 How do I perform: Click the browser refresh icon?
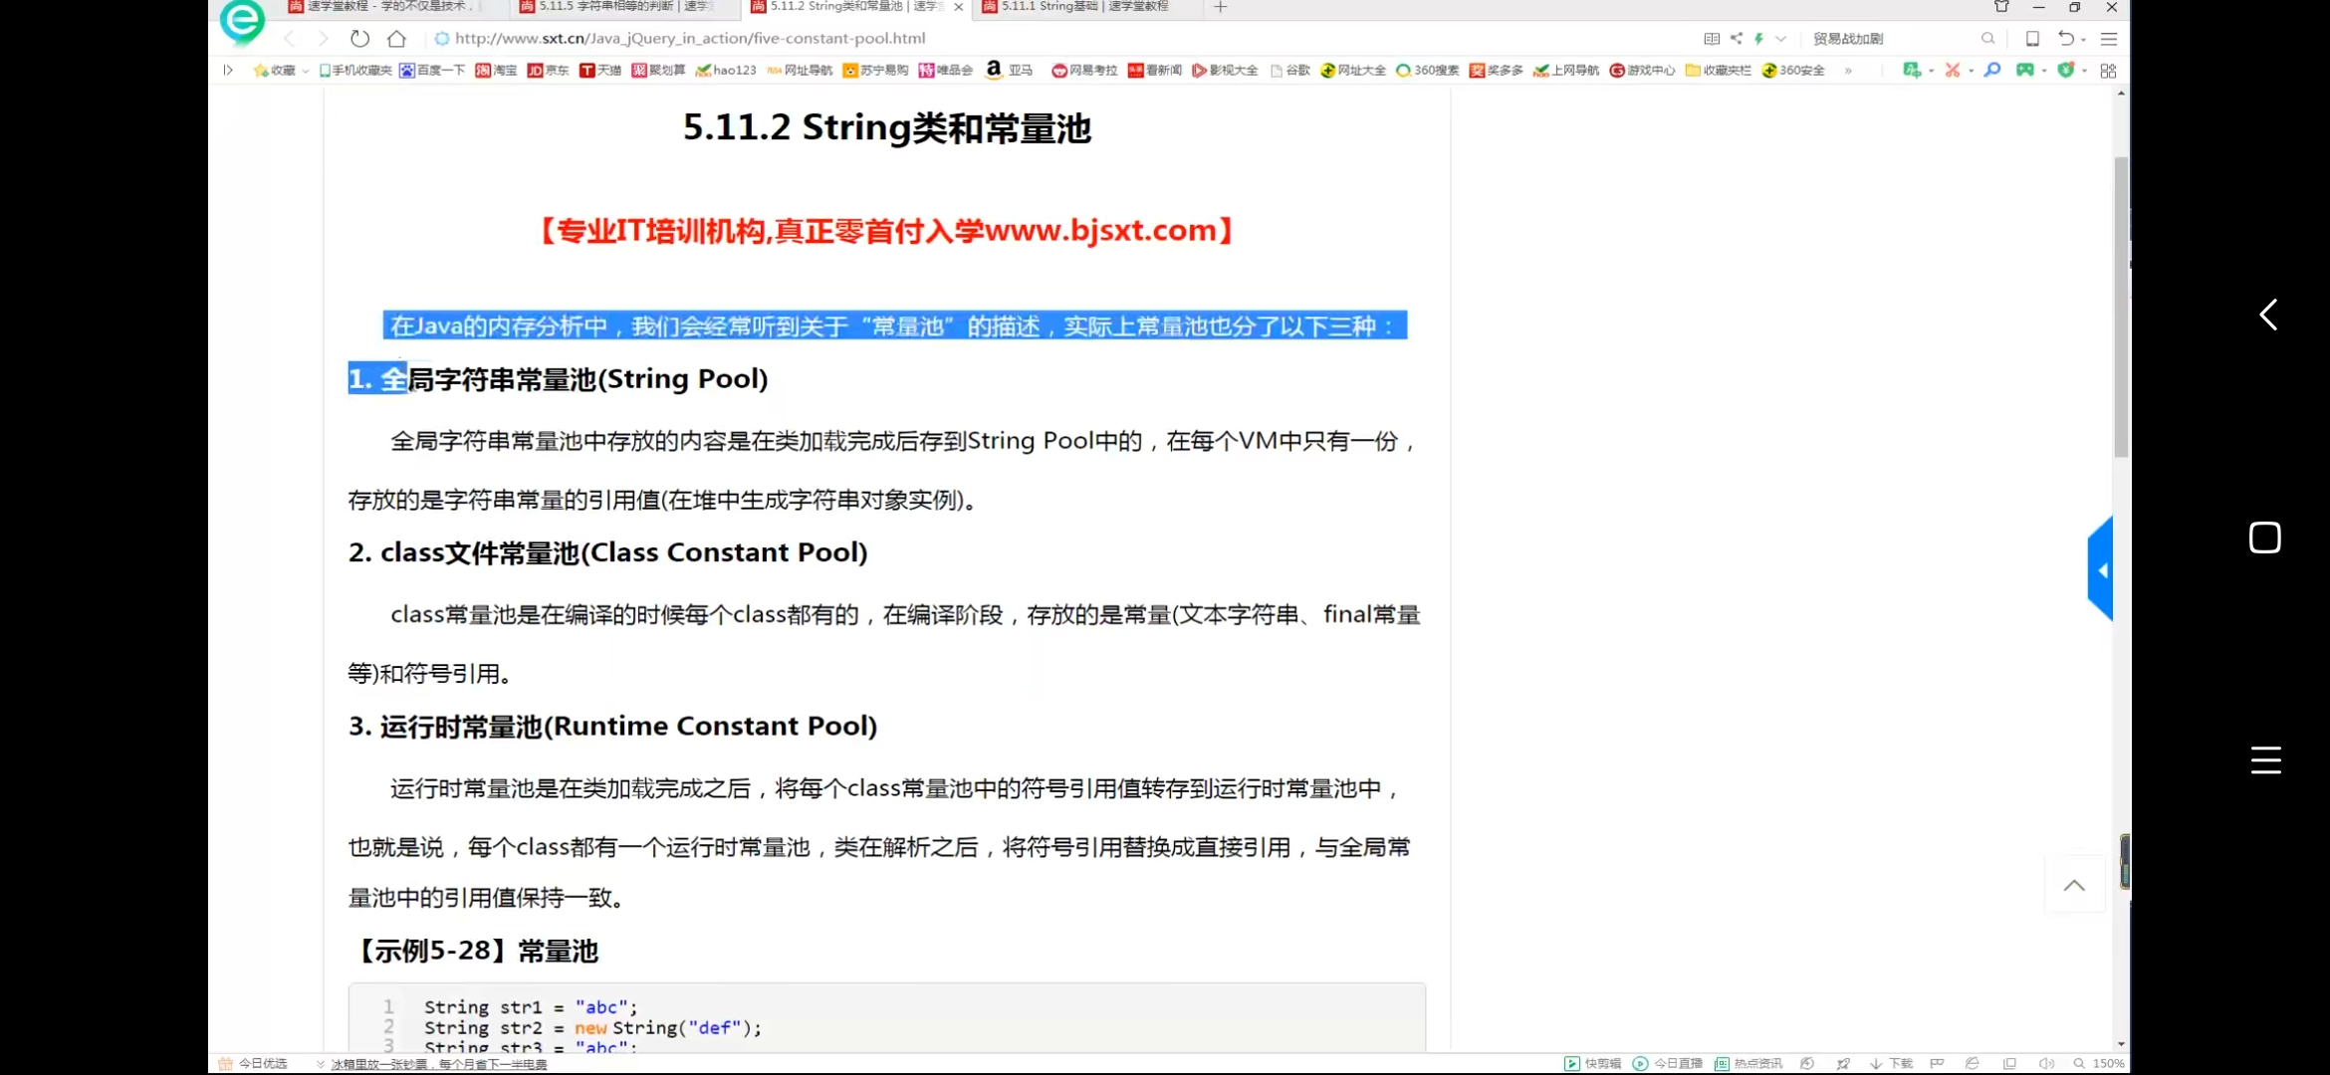pyautogui.click(x=359, y=39)
